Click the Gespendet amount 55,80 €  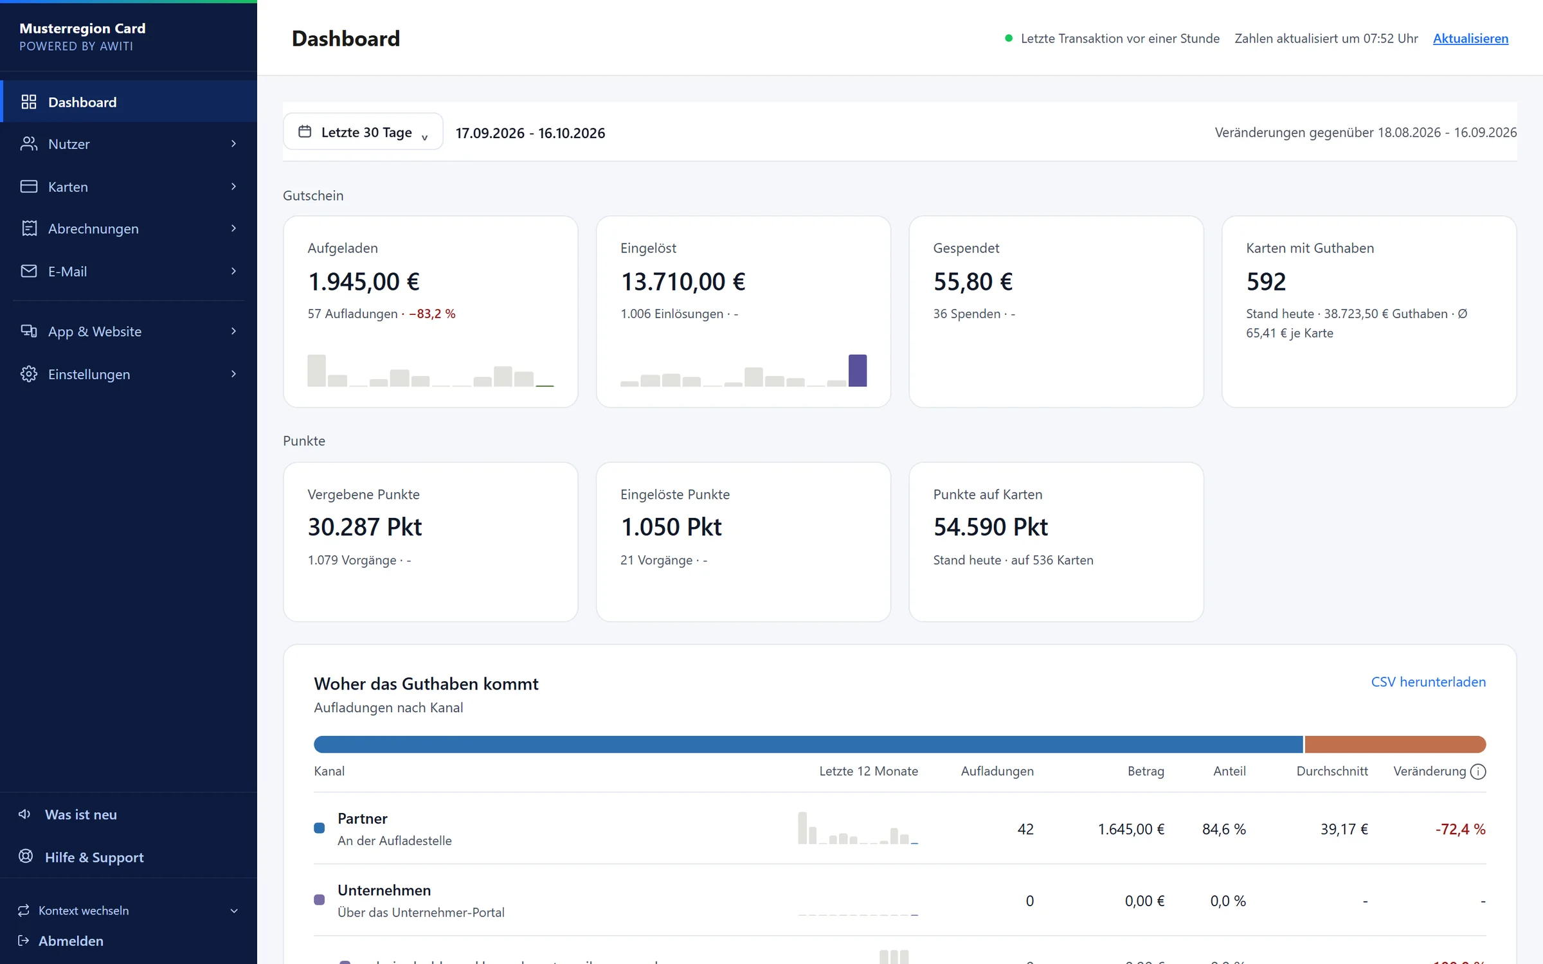tap(973, 281)
